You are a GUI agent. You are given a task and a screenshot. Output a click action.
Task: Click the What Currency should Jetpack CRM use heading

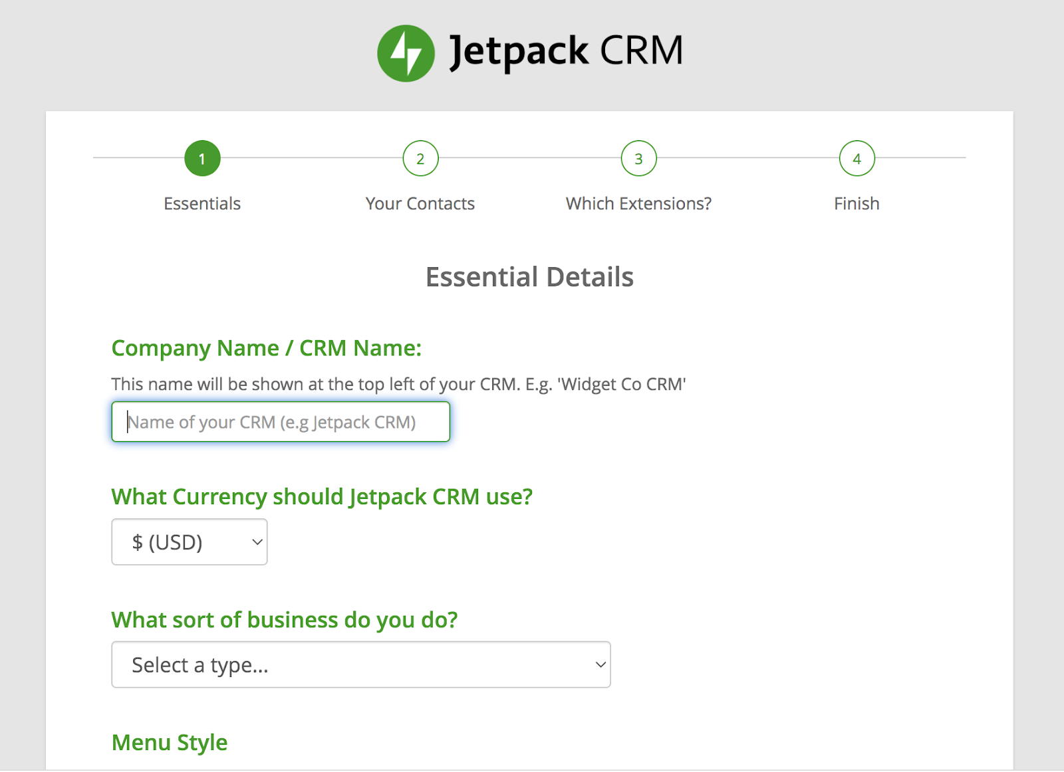tap(322, 497)
